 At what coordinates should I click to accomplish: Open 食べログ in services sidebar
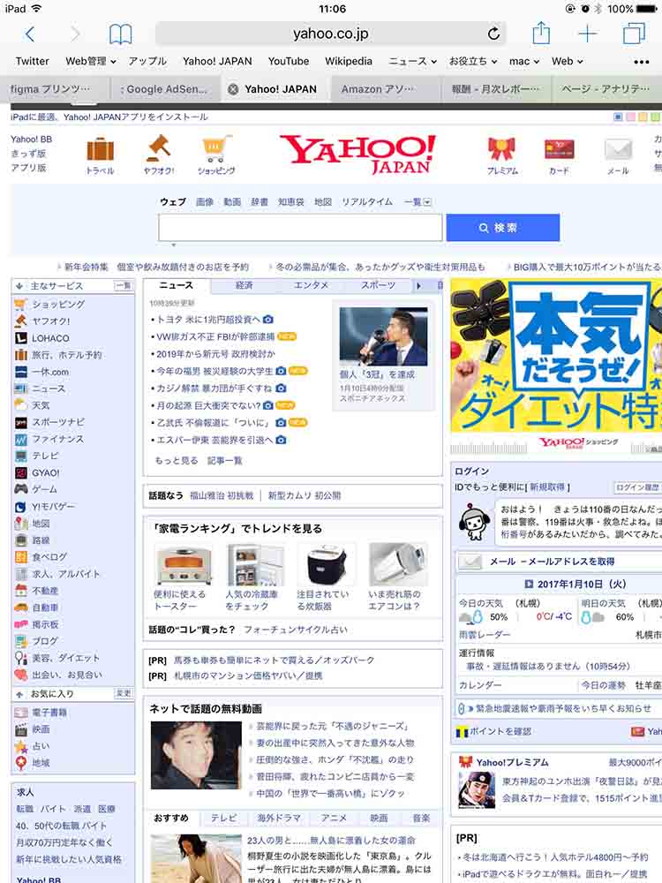pos(49,556)
